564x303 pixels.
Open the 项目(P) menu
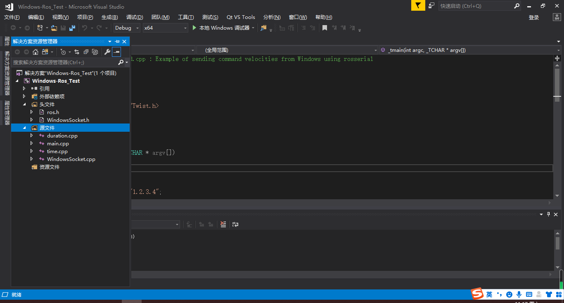coord(85,17)
